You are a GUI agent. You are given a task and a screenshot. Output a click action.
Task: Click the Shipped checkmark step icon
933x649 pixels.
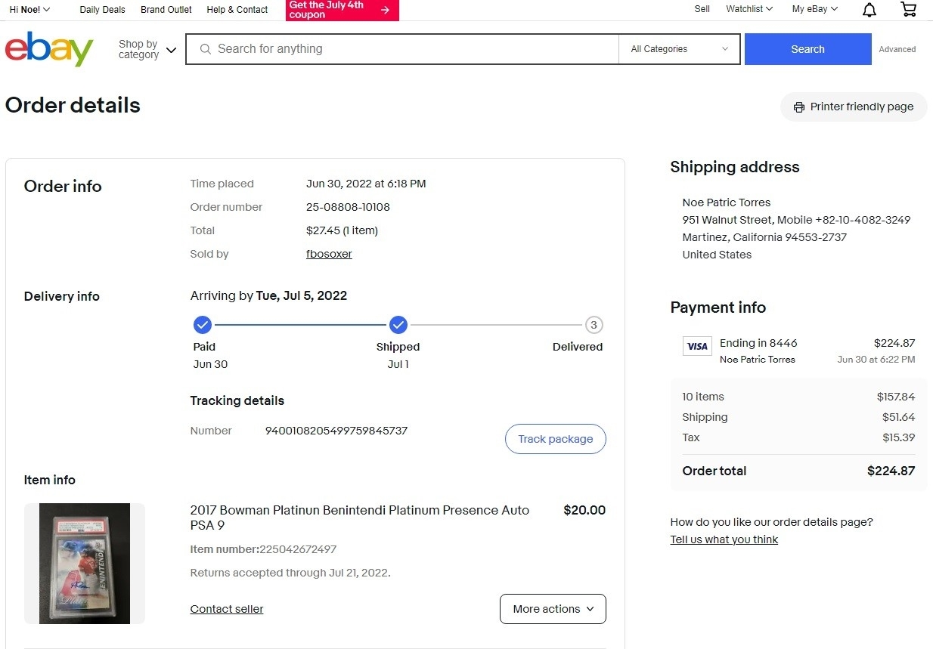398,325
